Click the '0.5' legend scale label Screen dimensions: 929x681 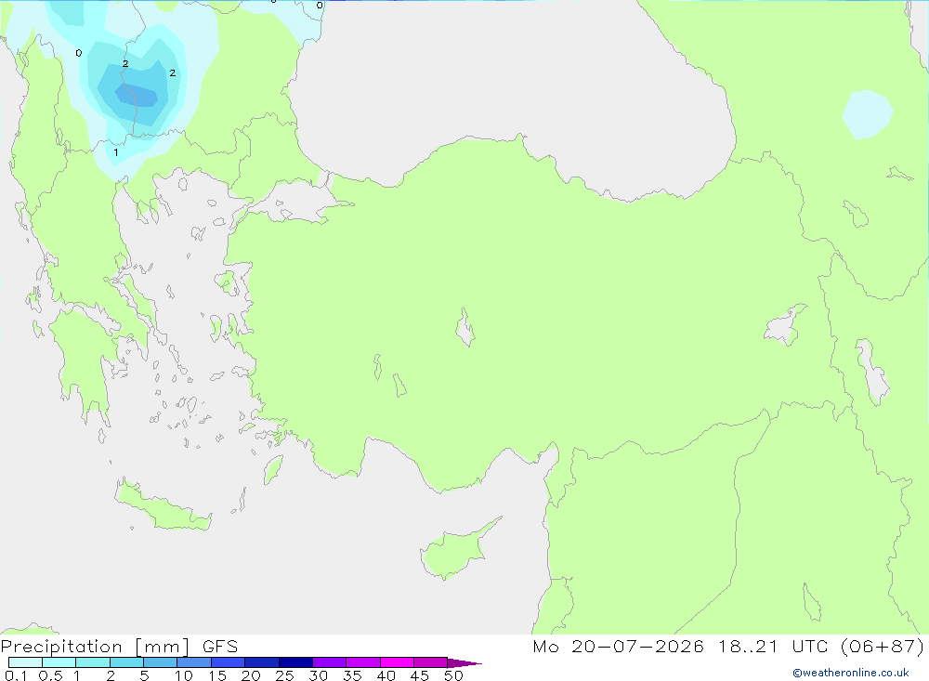(x=50, y=675)
